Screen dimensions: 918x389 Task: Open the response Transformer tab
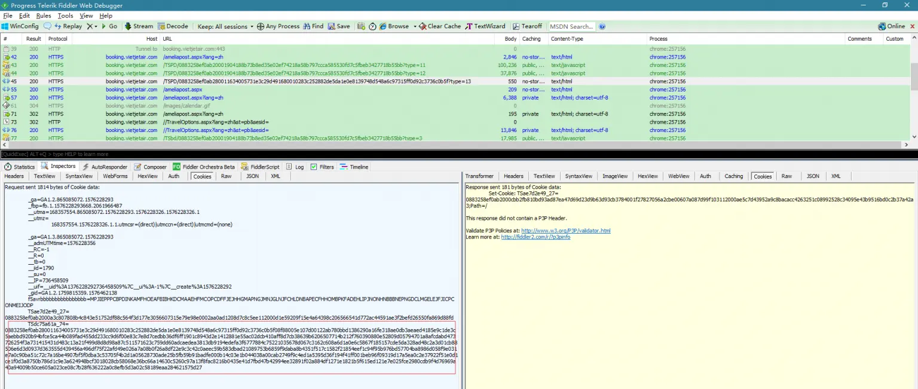479,176
